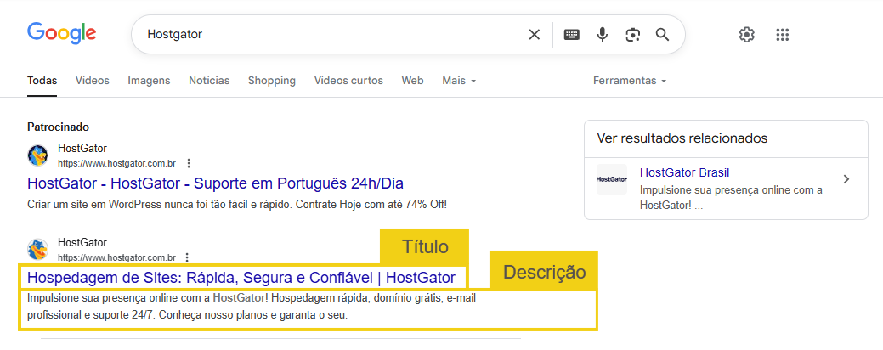Open the "Hospedagem de Sites" result title

point(241,277)
